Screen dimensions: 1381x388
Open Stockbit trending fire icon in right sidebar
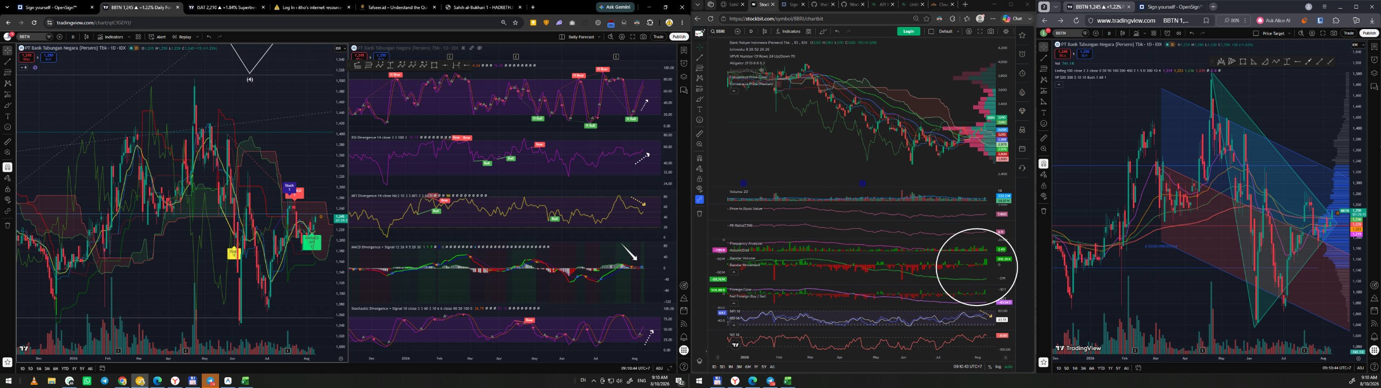coord(1022,92)
